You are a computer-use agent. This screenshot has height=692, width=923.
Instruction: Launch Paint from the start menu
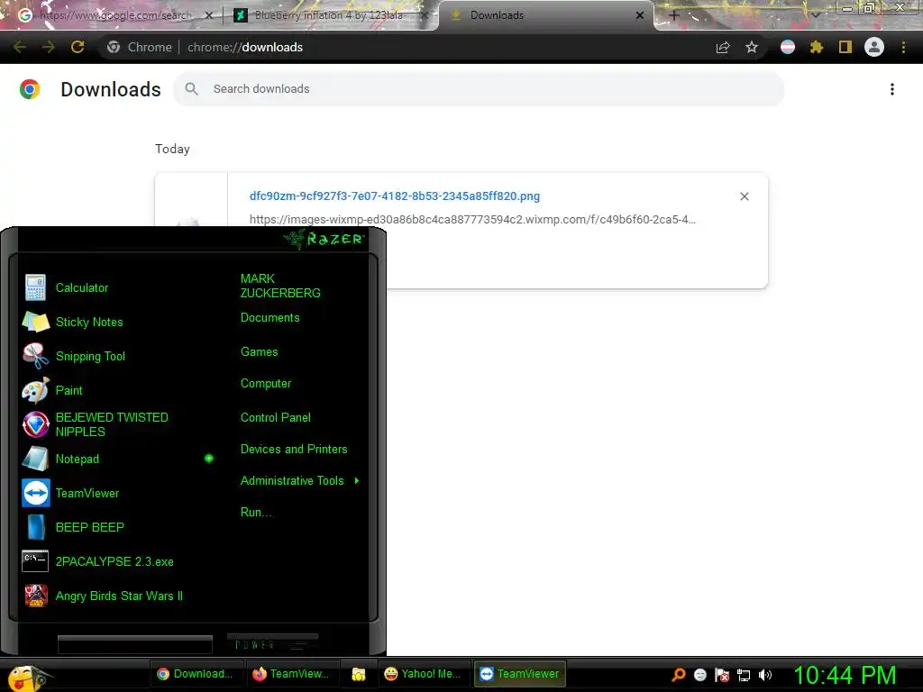coord(118,390)
